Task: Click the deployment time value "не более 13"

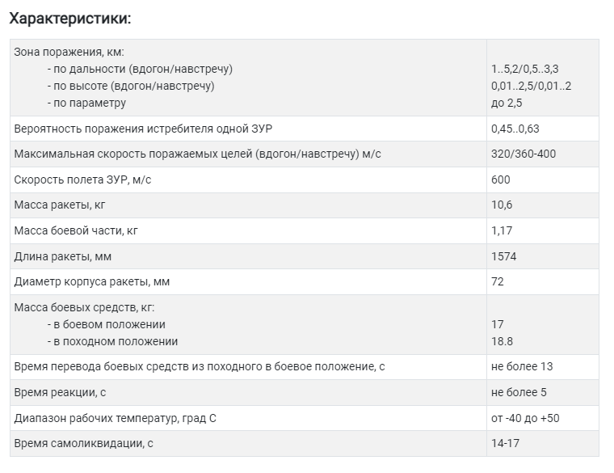Action: [x=521, y=366]
